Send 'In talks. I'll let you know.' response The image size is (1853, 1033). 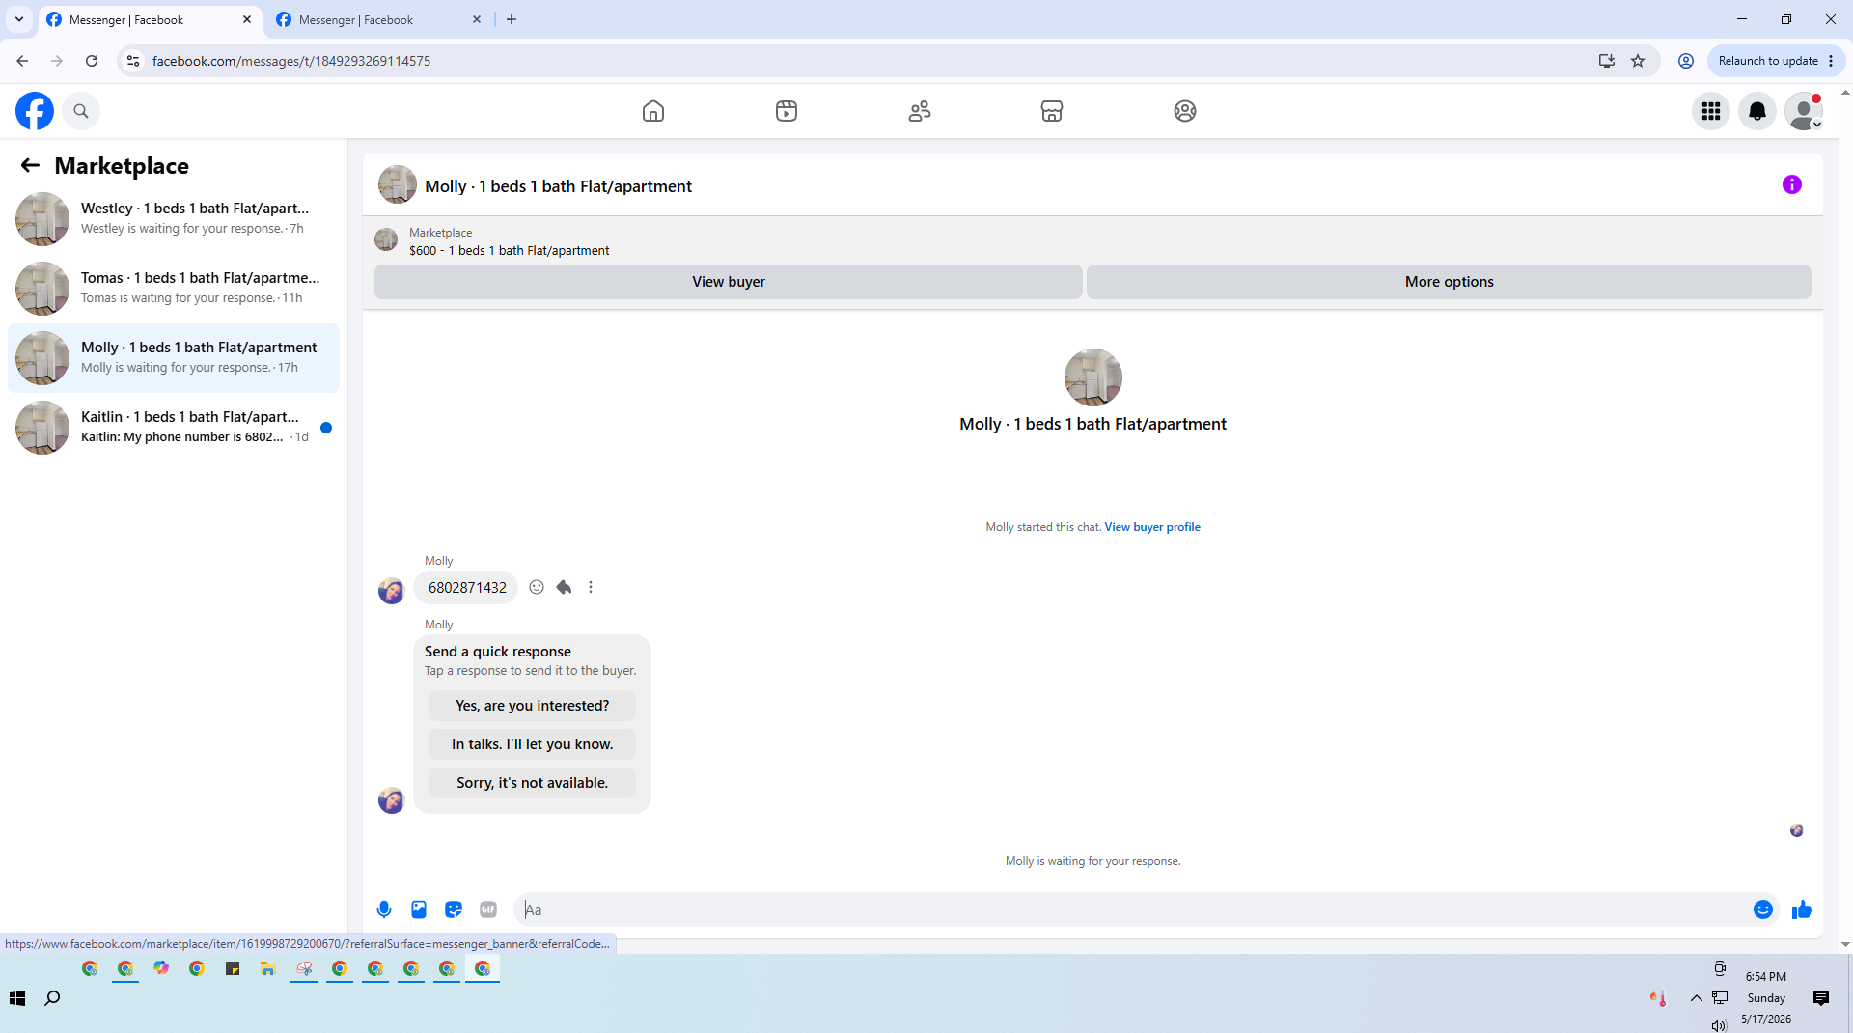[x=532, y=744]
